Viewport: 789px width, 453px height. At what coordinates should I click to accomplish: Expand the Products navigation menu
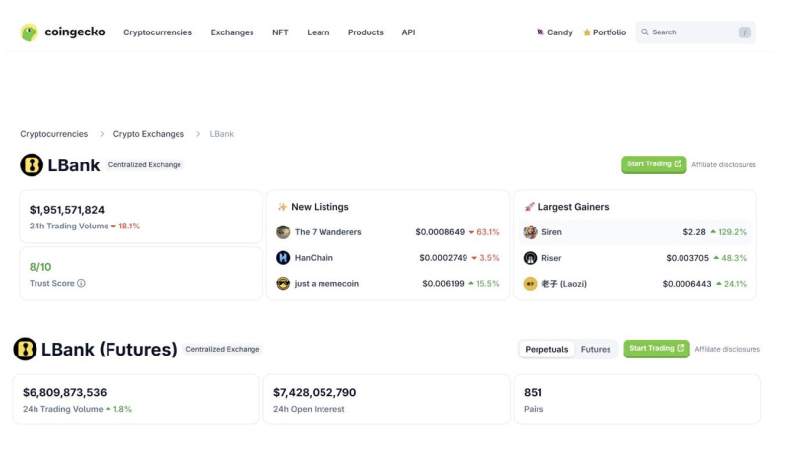(x=365, y=32)
